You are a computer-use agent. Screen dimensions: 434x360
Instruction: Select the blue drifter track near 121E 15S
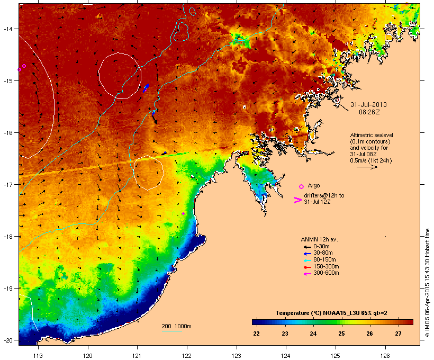point(146,88)
